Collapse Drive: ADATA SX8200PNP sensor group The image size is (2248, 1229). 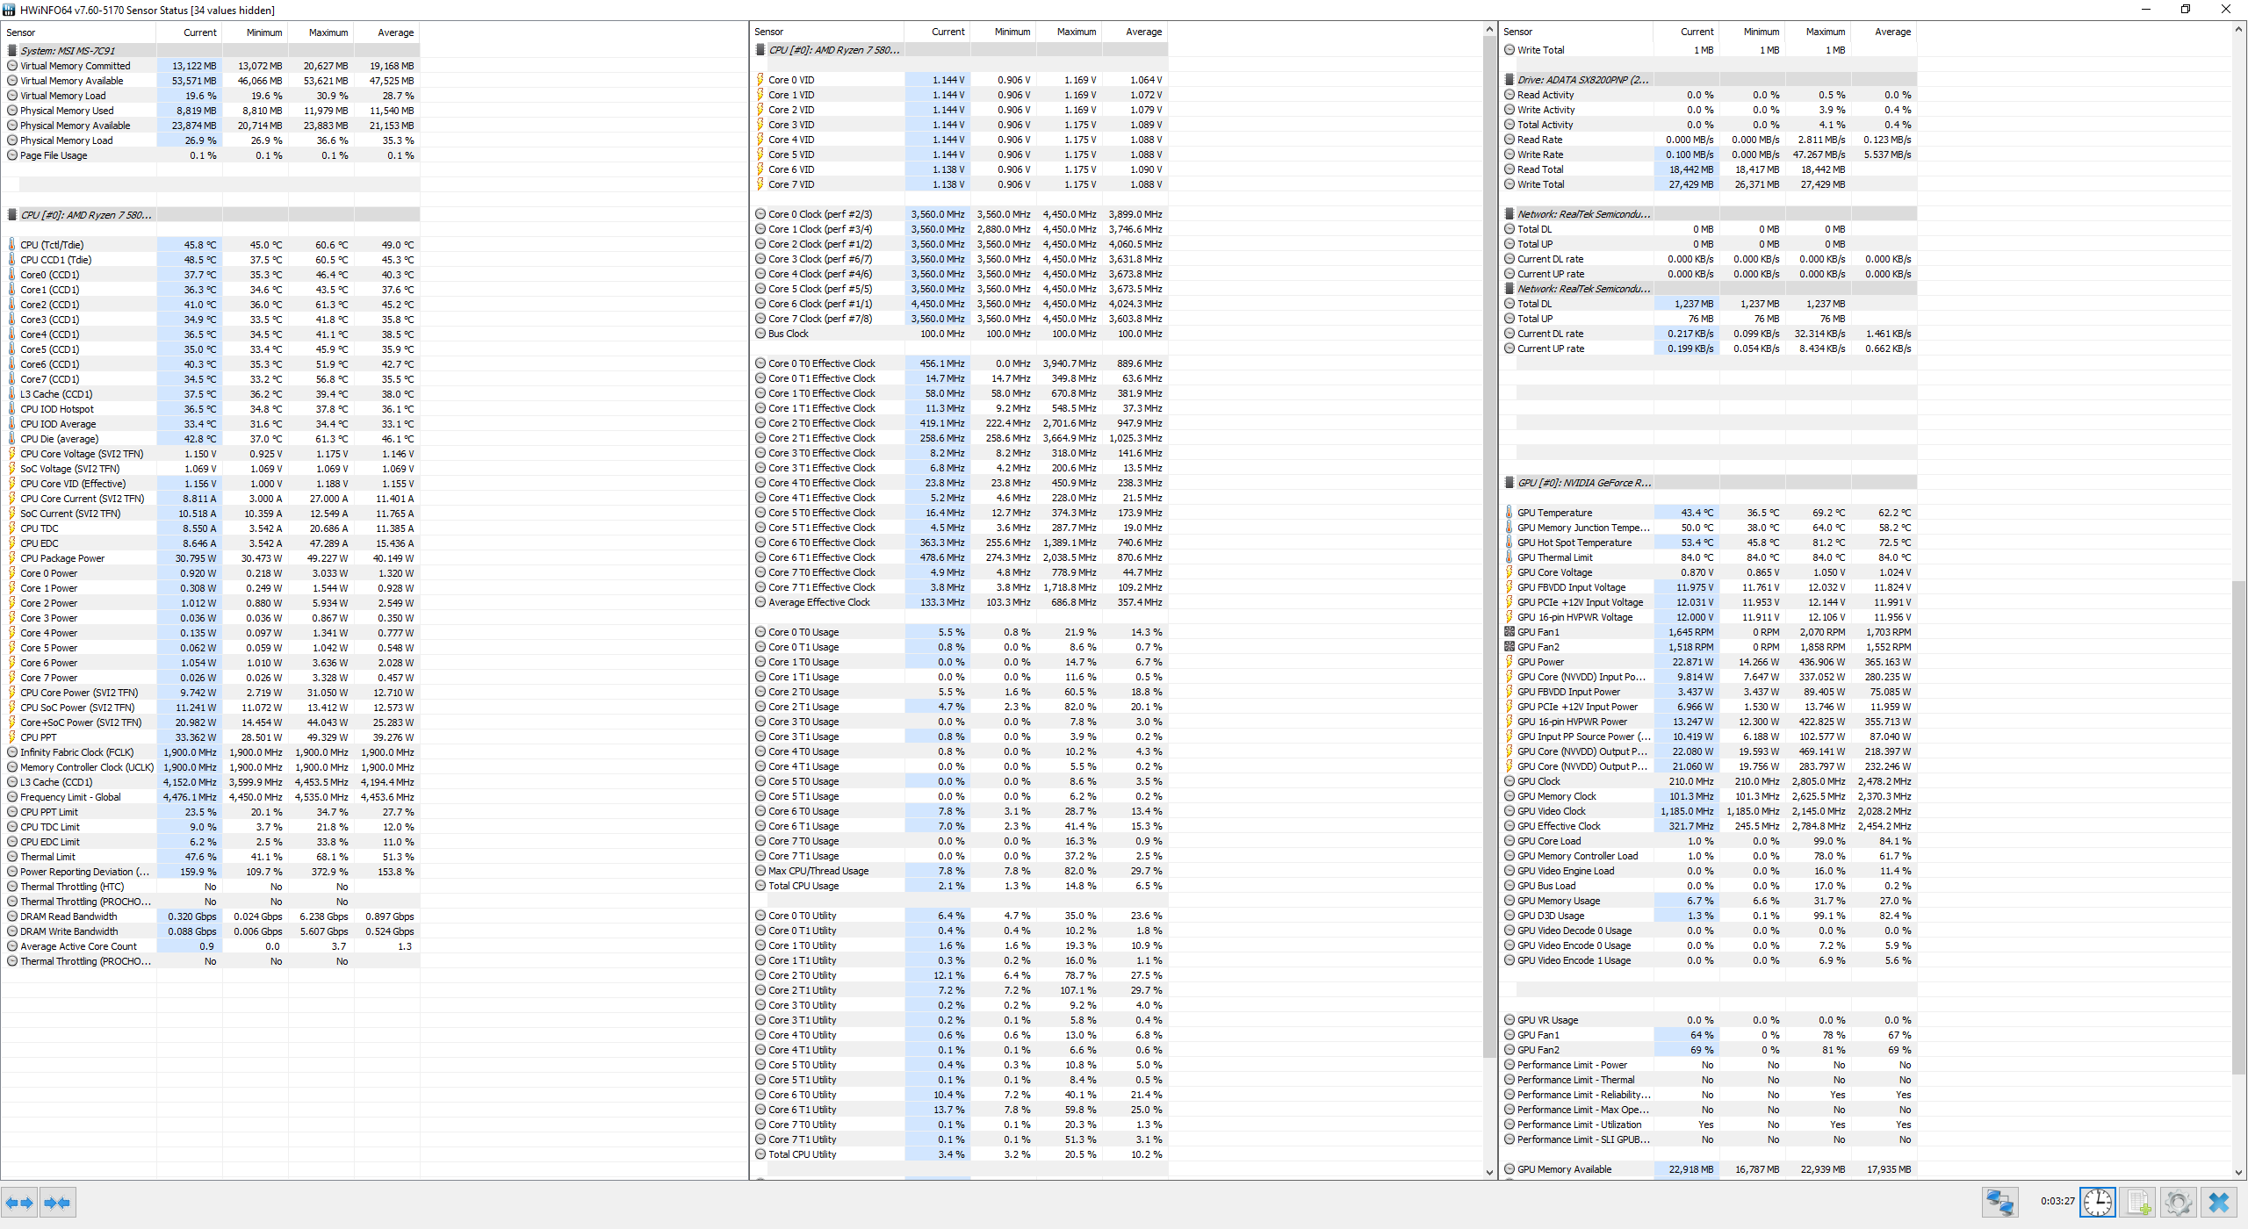1582,80
